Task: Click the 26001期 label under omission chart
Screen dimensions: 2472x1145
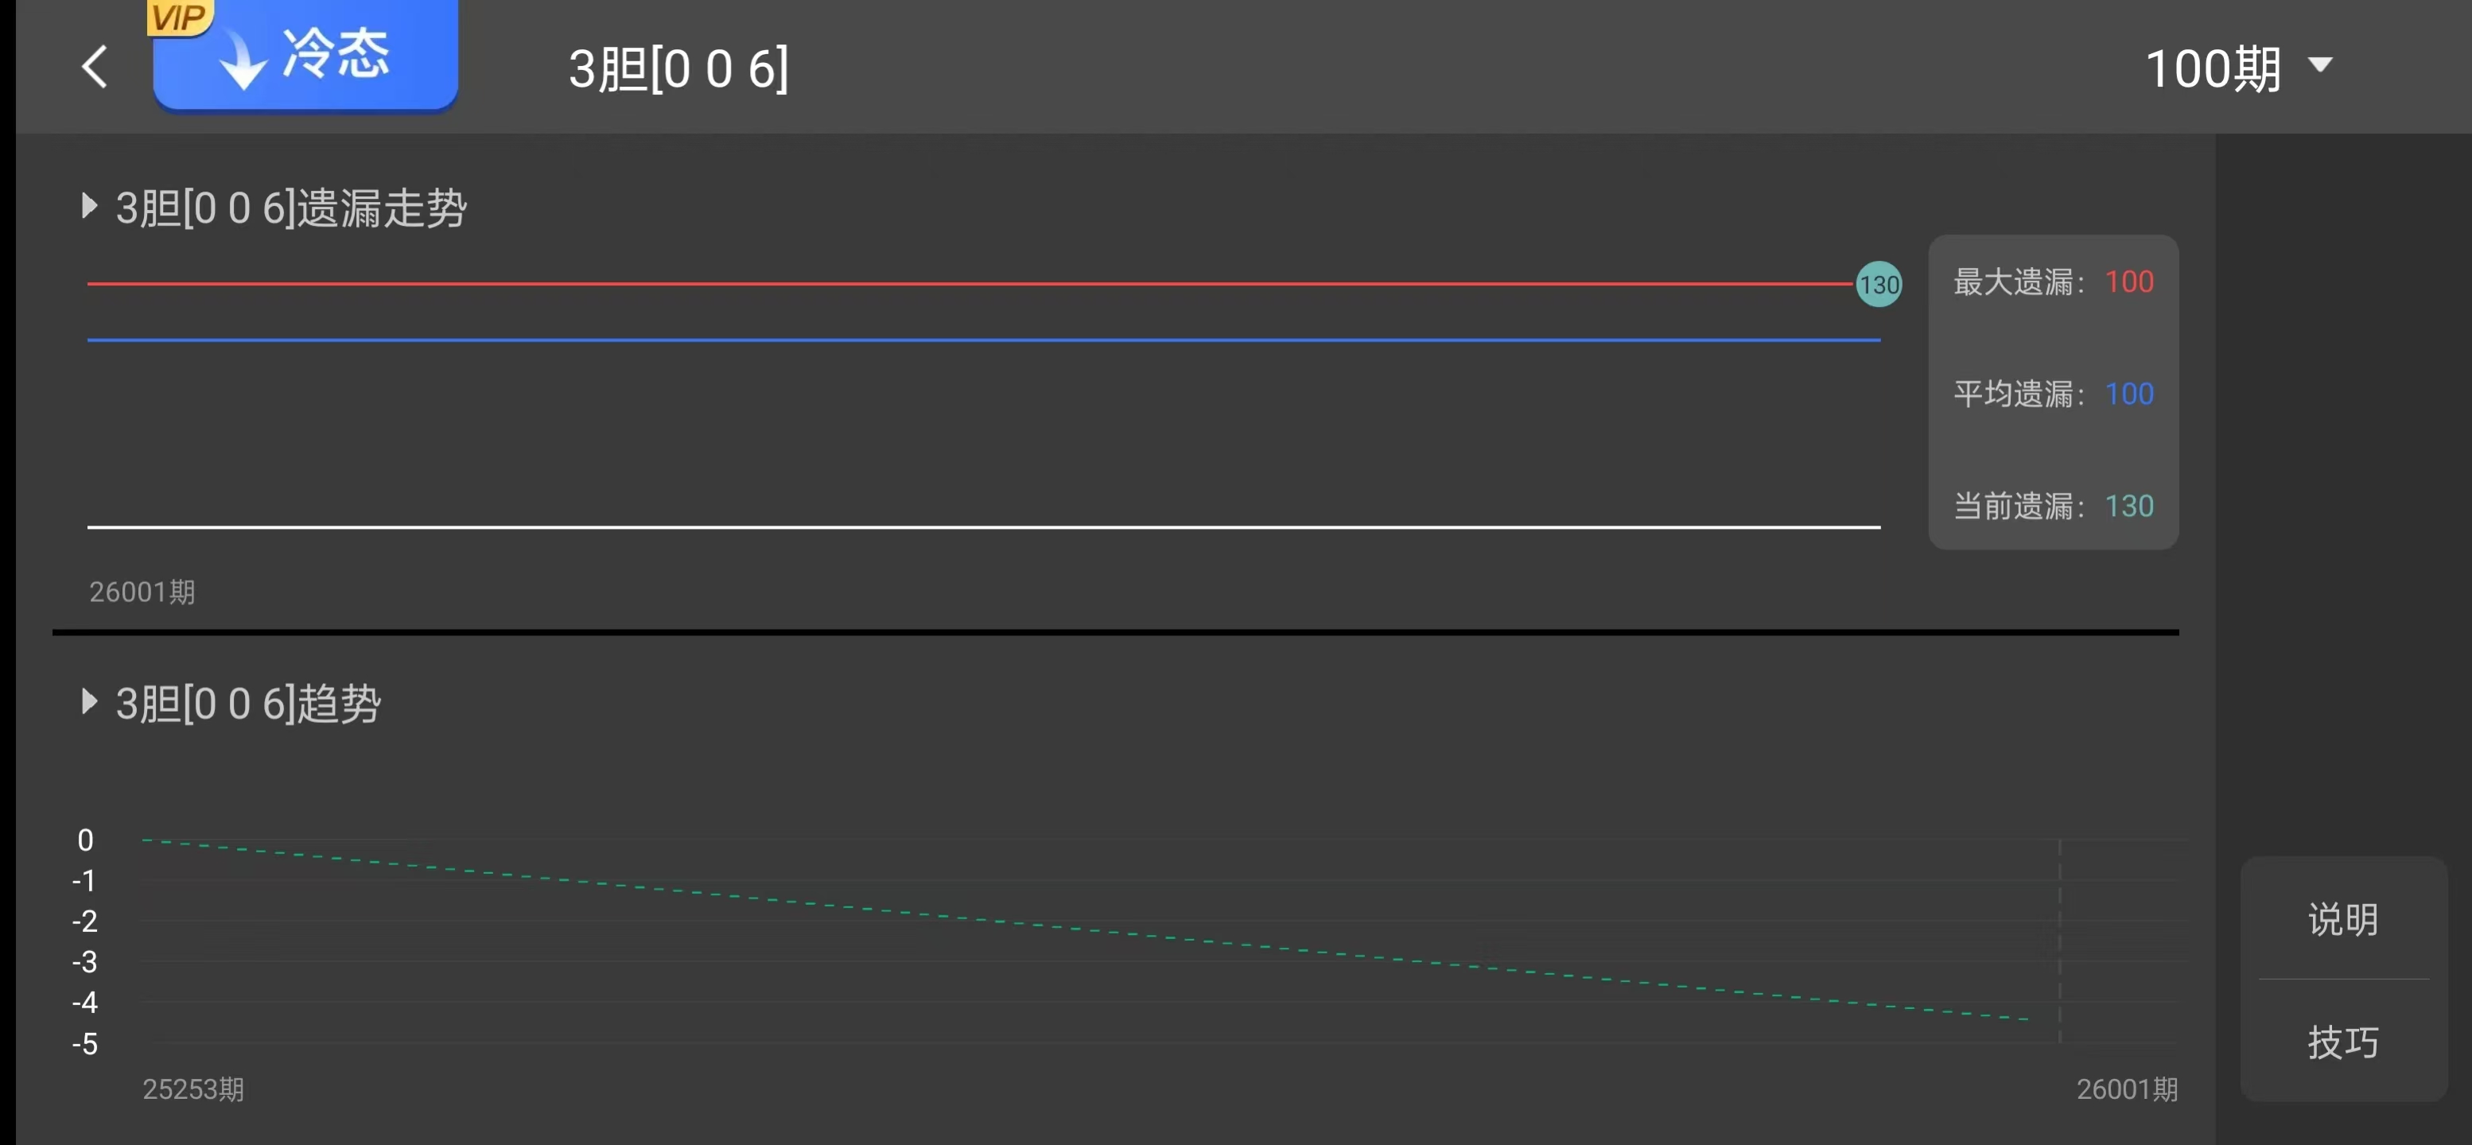Action: 142,592
